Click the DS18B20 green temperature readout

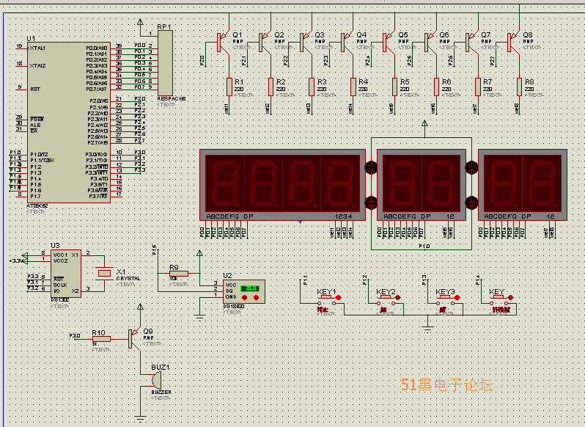(249, 288)
